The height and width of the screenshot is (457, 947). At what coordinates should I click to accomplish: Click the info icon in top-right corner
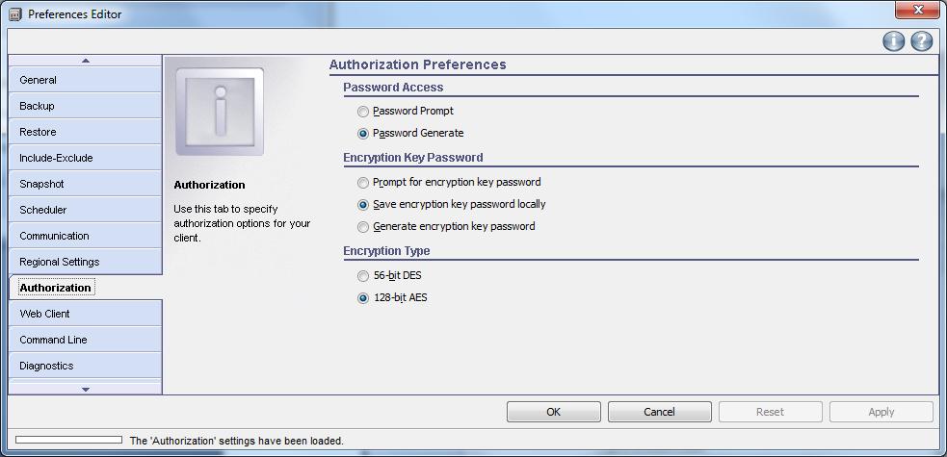point(894,41)
